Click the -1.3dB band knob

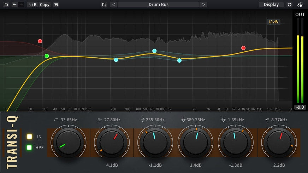(x=236, y=142)
